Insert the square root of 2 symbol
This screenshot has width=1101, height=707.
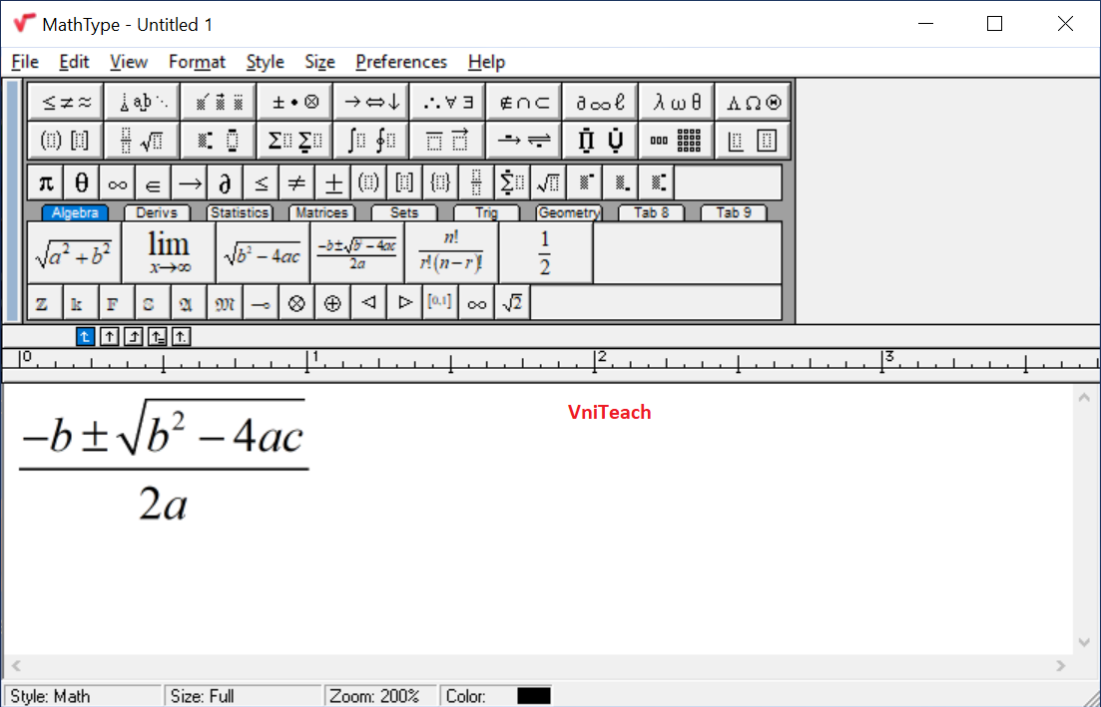click(512, 301)
